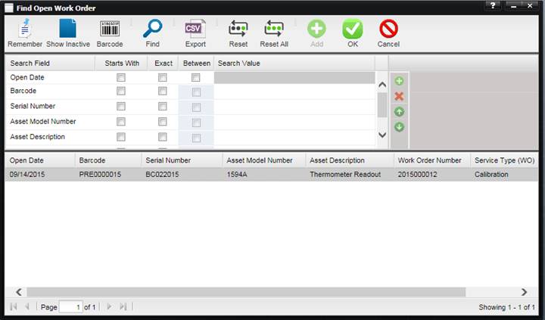The height and width of the screenshot is (320, 545).
Task: Enable Starts With for Barcode
Action: coord(121,91)
